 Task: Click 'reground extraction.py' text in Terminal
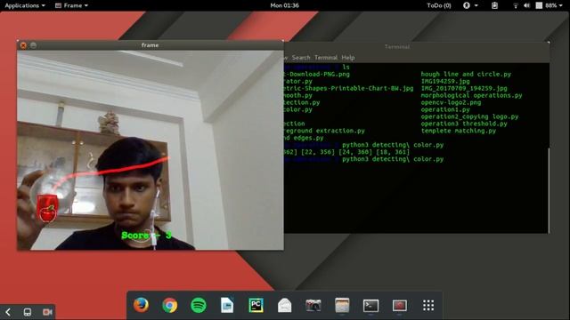pyautogui.click(x=324, y=131)
